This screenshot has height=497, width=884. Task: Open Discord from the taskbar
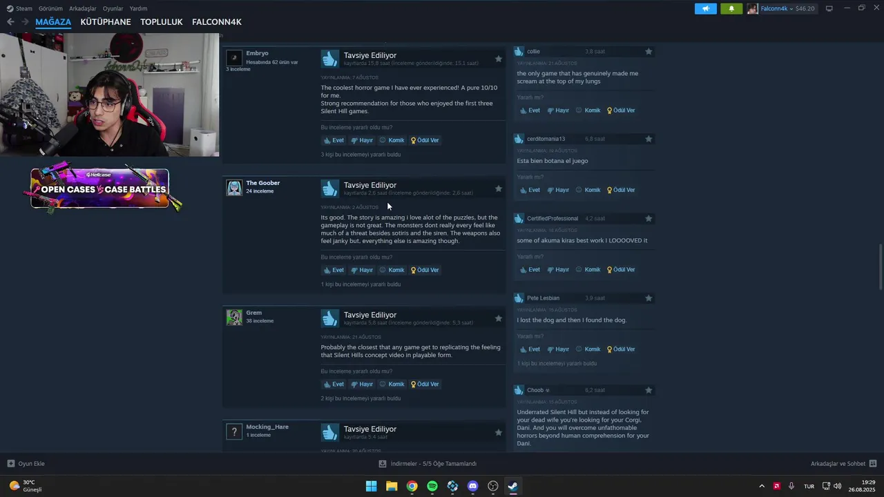tap(472, 486)
